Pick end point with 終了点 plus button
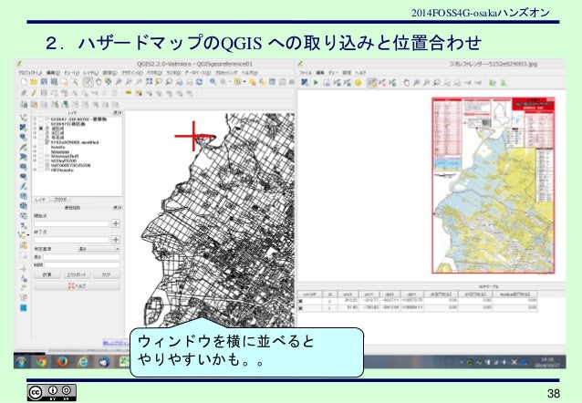Image resolution: width=582 pixels, height=403 pixels. (x=116, y=240)
